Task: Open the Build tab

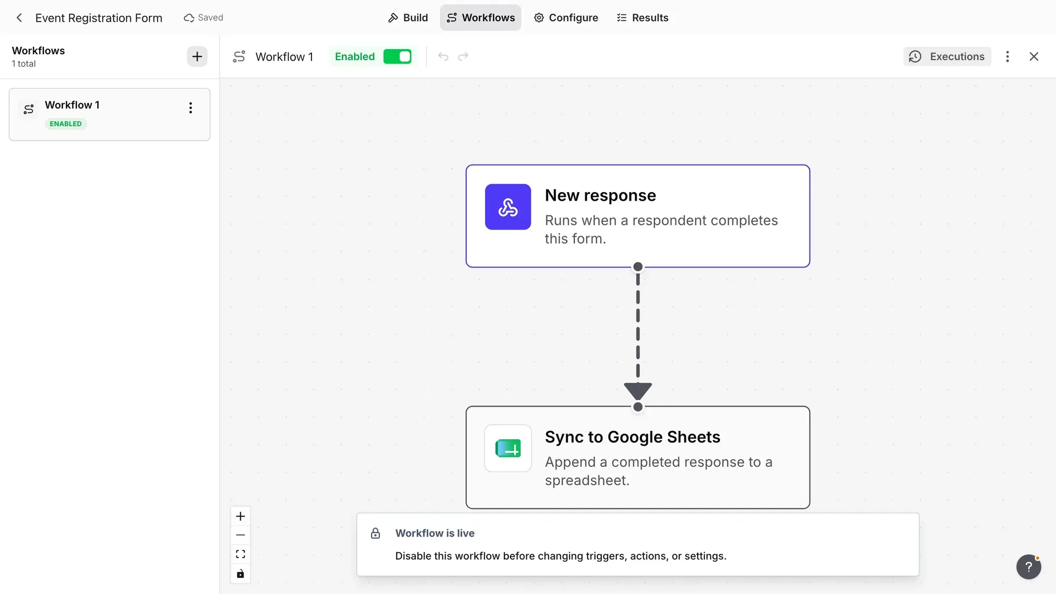Action: 408,17
